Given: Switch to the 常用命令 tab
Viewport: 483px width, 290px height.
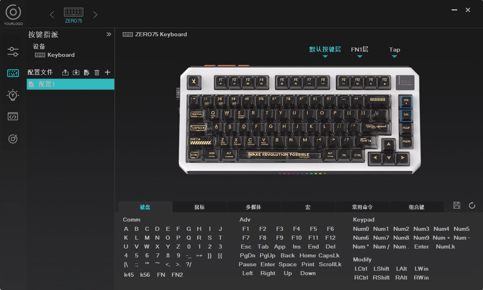Looking at the screenshot, I should (362, 207).
